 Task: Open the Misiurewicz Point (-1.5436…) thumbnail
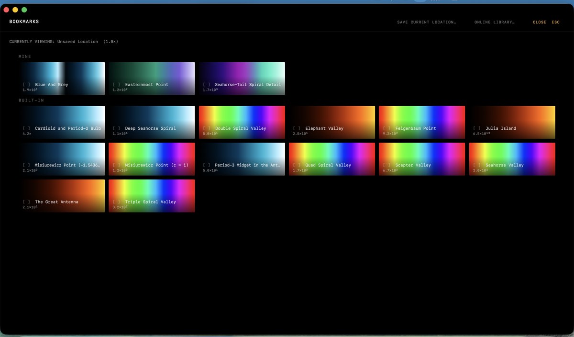coord(63,159)
